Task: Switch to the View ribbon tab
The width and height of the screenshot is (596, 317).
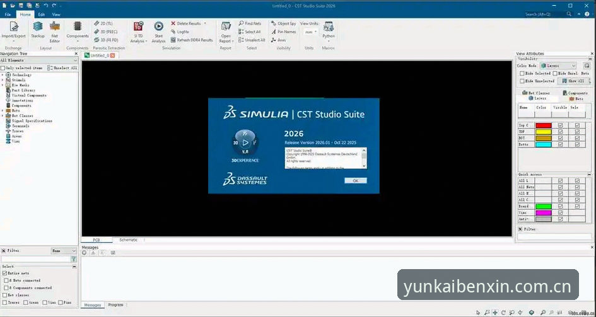Action: (56, 14)
